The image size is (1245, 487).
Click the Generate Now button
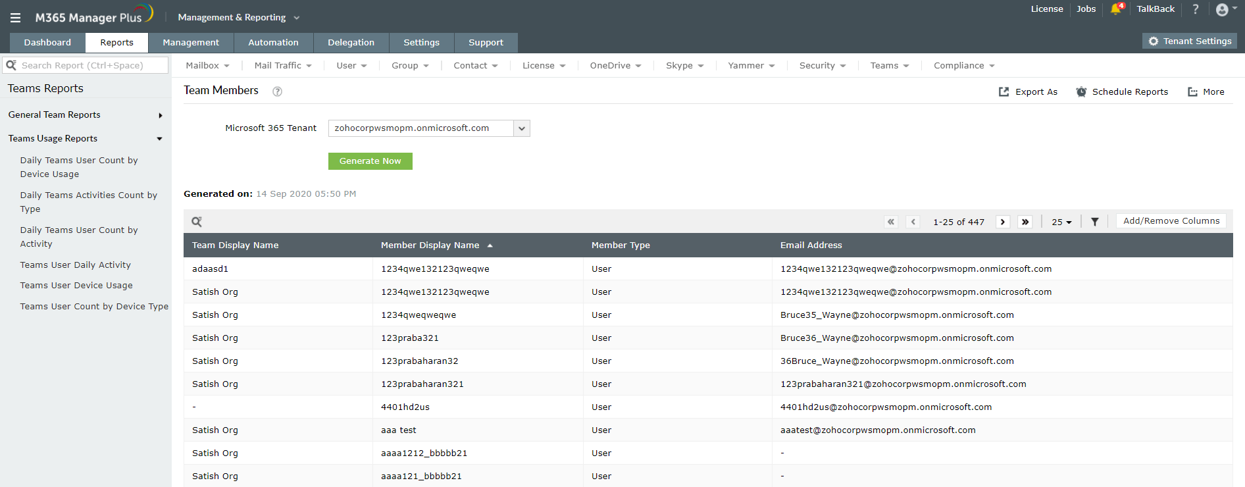coord(370,161)
